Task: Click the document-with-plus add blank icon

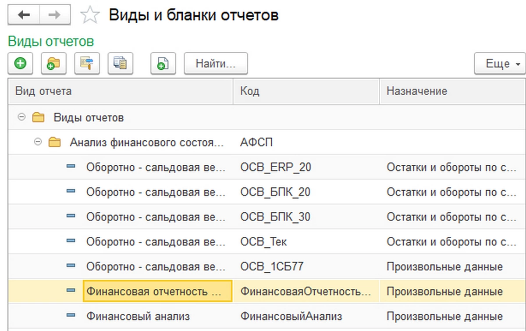Action: (x=163, y=64)
